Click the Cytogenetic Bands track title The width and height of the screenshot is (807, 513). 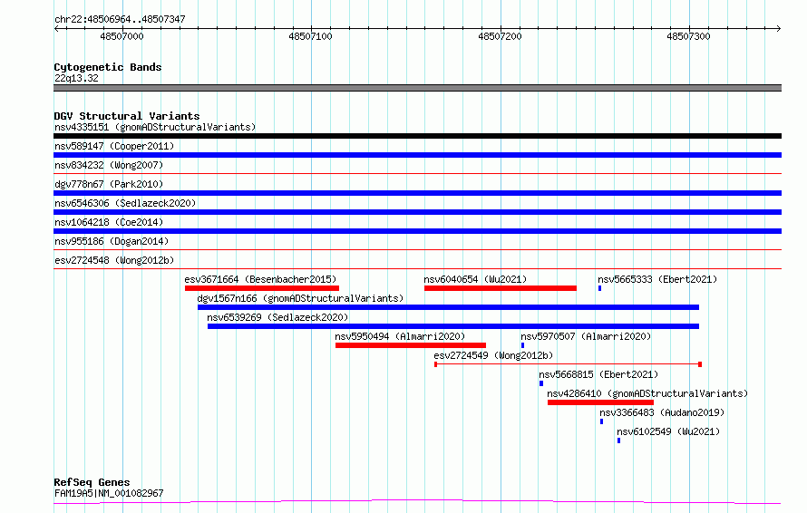(x=108, y=67)
